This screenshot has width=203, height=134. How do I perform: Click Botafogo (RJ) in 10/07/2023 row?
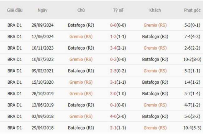coord(155,59)
